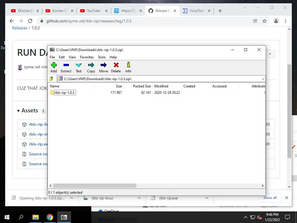The width and height of the screenshot is (297, 223).
Task: Open the taskbar clock showing 9:46 PM
Action: pyautogui.click(x=272, y=217)
